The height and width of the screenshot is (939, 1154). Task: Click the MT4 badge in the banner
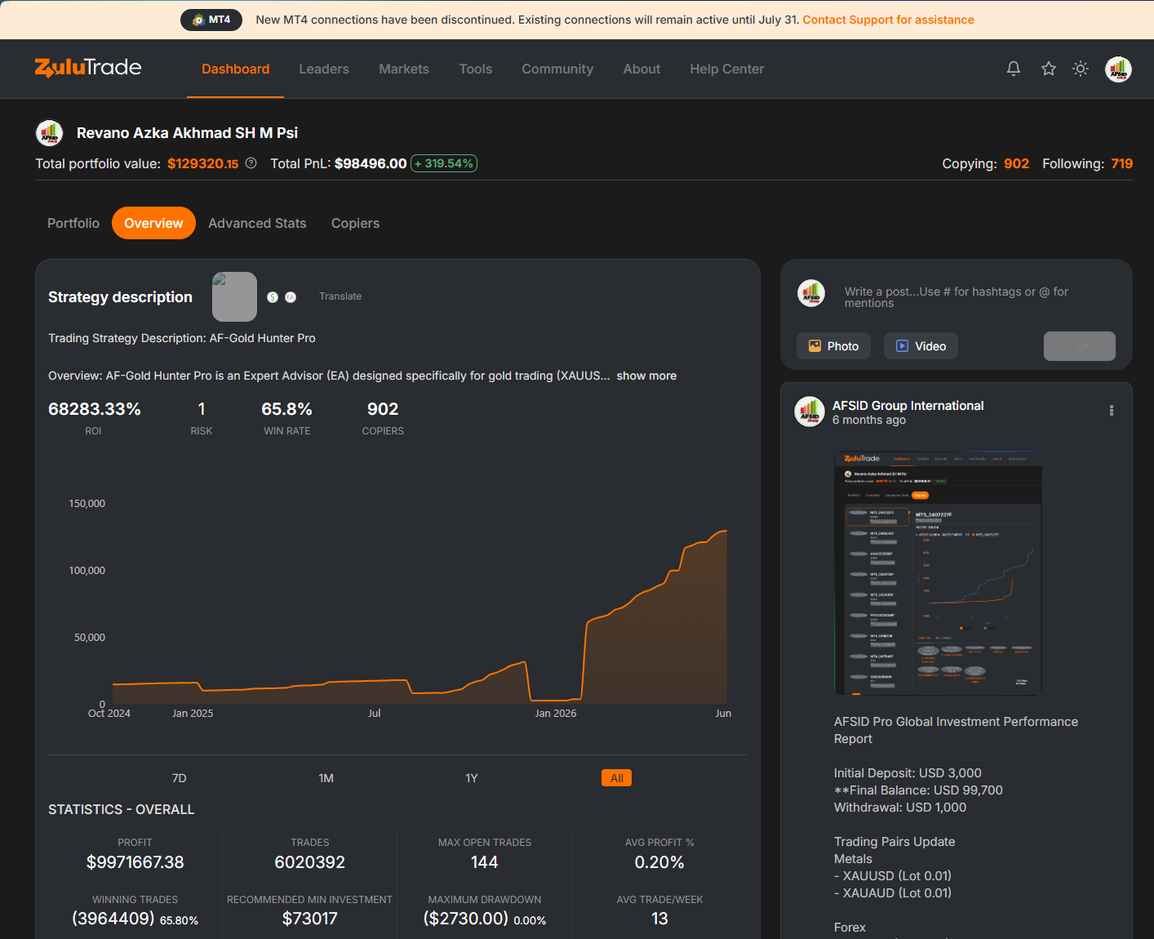tap(211, 20)
